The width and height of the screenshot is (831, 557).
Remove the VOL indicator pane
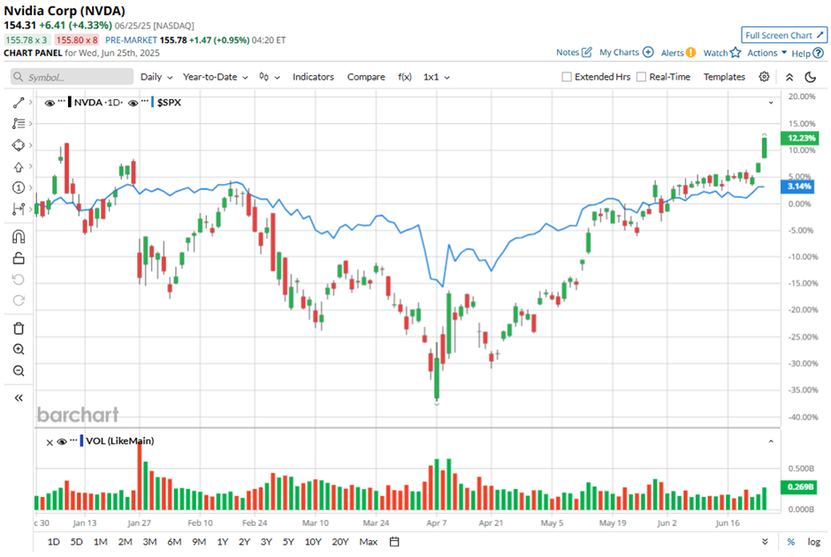[50, 442]
